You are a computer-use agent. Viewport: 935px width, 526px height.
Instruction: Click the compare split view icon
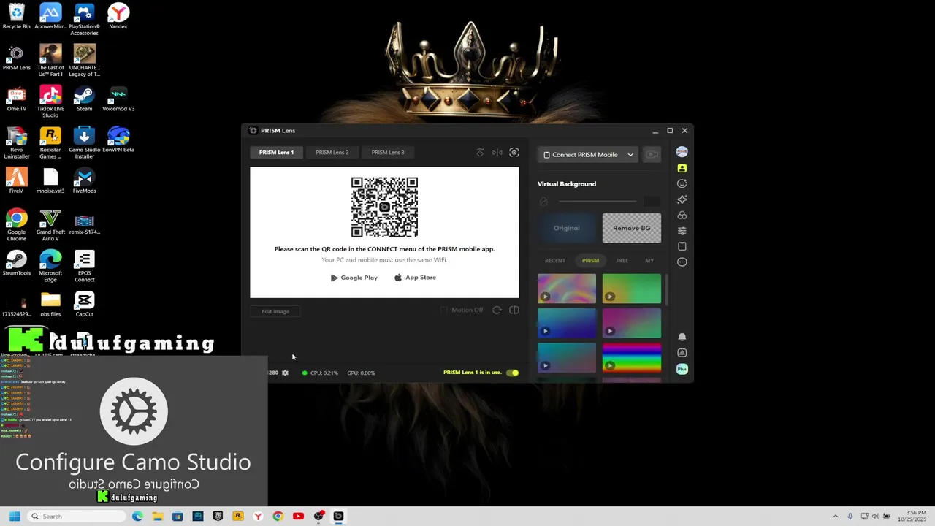tap(514, 310)
